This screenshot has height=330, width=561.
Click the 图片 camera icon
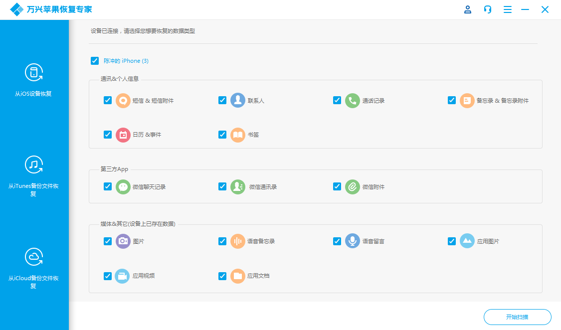click(x=123, y=241)
